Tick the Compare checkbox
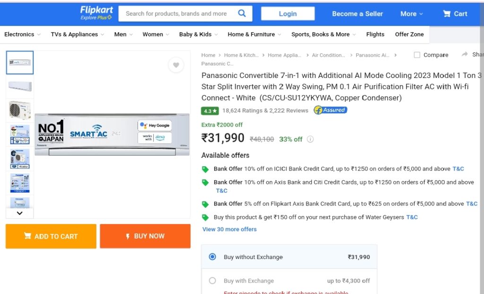484x294 pixels. point(417,55)
